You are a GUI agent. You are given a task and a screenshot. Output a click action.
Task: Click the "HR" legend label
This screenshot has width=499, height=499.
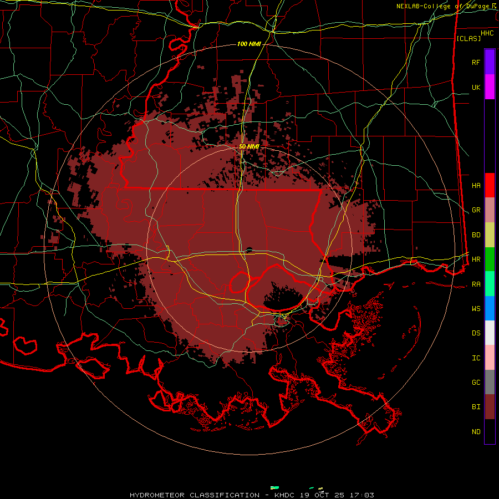point(476,259)
